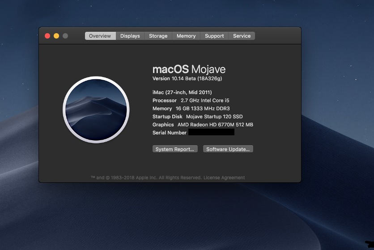
Task: Select the 2.7 GHz Intel Core i5 text
Action: [x=205, y=100]
